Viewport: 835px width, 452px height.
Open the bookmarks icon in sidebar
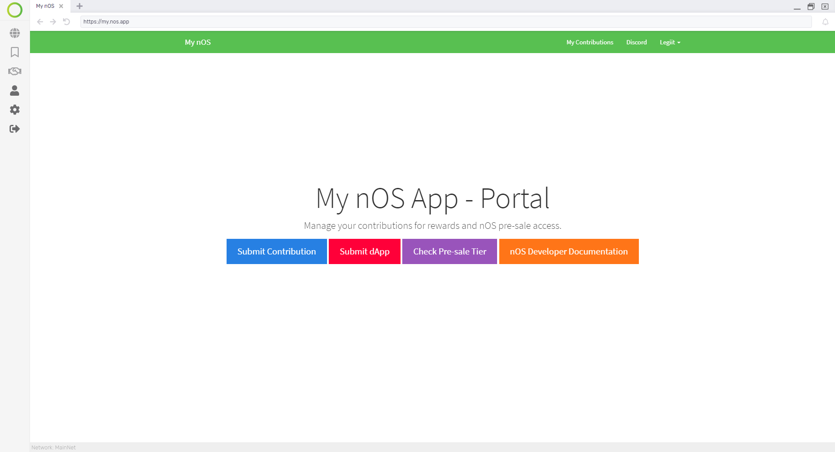click(15, 52)
